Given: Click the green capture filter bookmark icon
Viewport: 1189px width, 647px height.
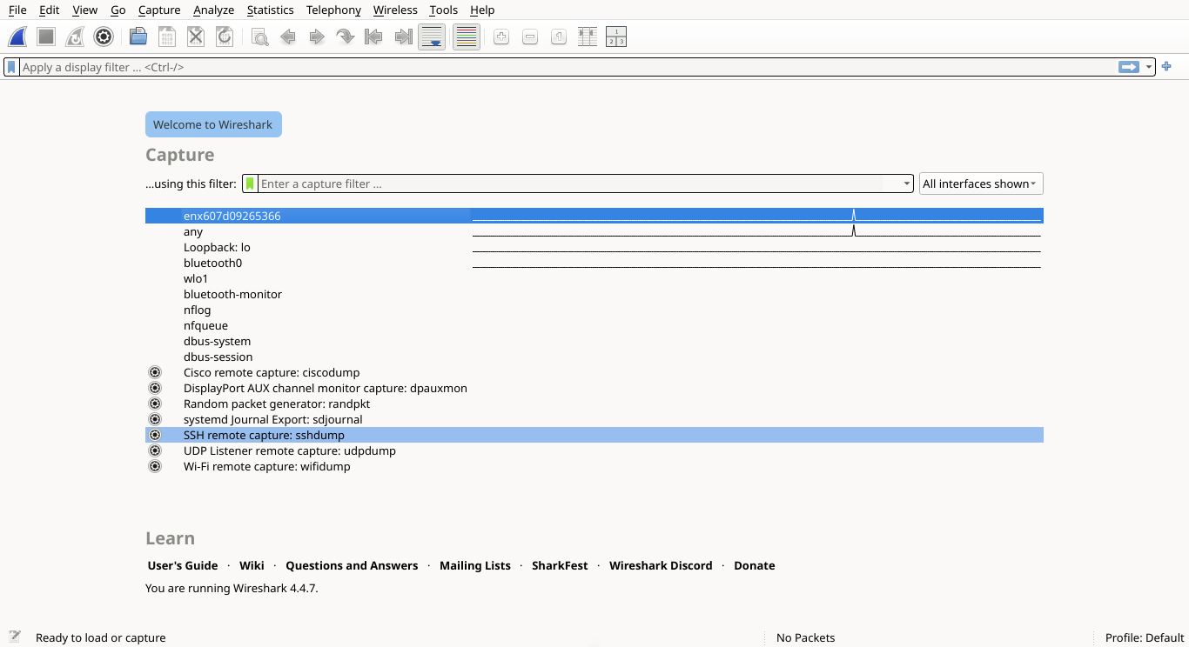Looking at the screenshot, I should tap(250, 183).
